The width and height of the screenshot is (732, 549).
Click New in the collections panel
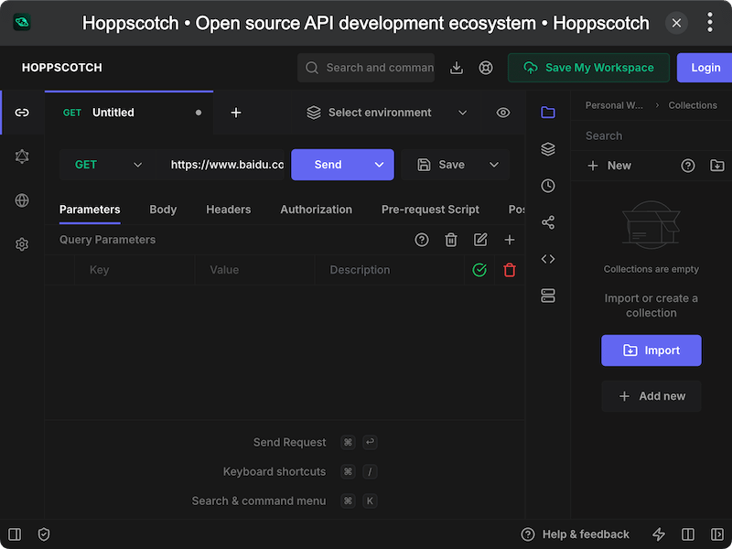tap(609, 166)
